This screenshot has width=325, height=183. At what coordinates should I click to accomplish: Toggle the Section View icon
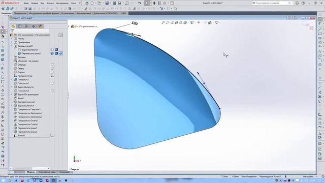tap(176, 22)
